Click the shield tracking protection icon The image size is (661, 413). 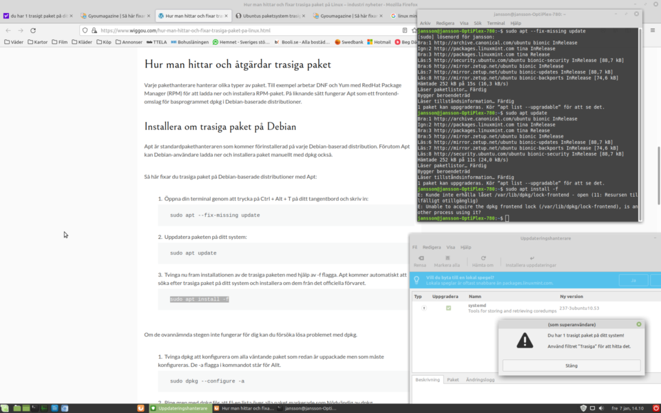point(85,30)
